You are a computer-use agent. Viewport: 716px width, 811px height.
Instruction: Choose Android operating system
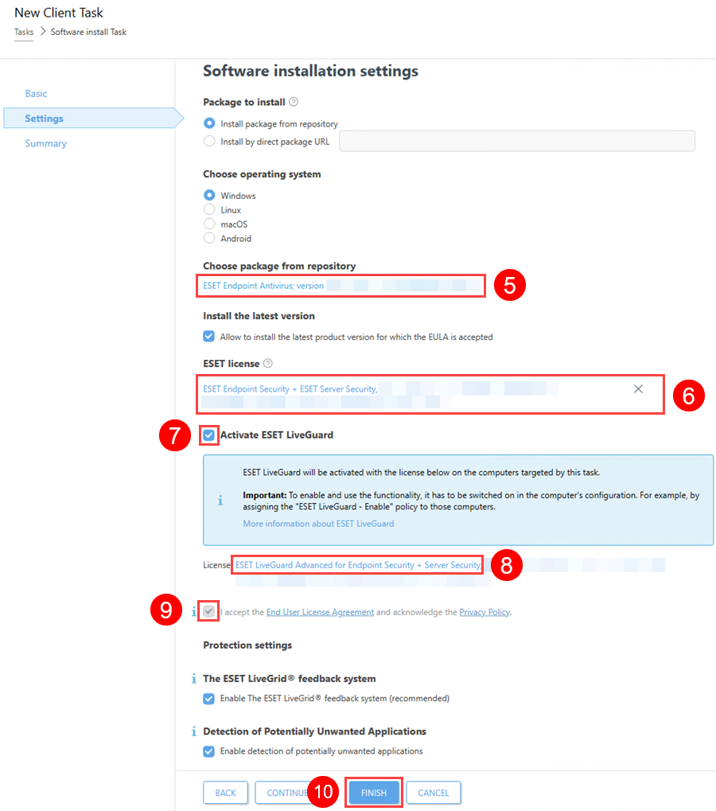click(x=209, y=238)
